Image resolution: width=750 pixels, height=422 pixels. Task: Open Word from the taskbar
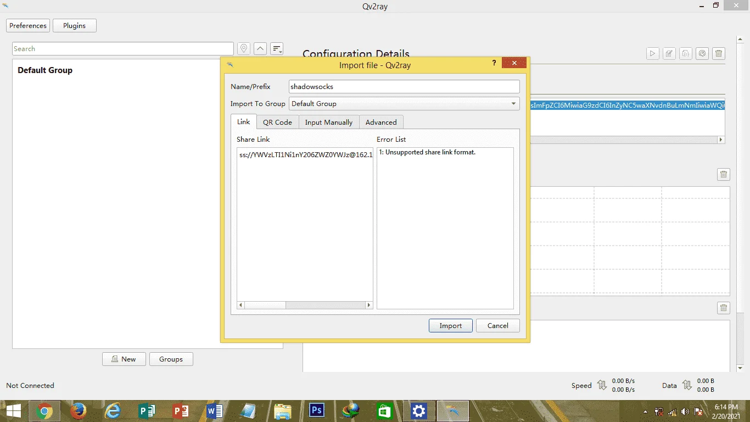point(215,411)
